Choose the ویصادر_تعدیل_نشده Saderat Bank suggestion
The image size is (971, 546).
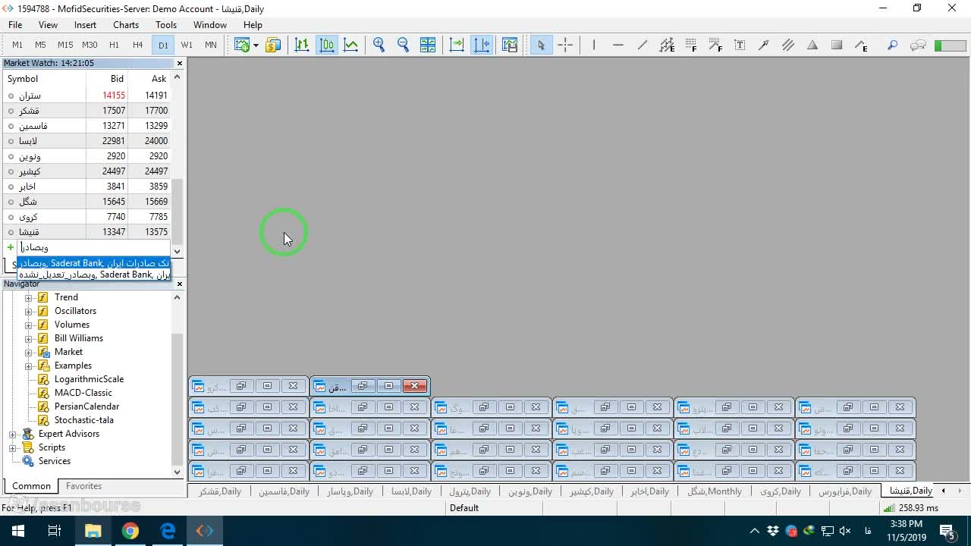(x=94, y=275)
